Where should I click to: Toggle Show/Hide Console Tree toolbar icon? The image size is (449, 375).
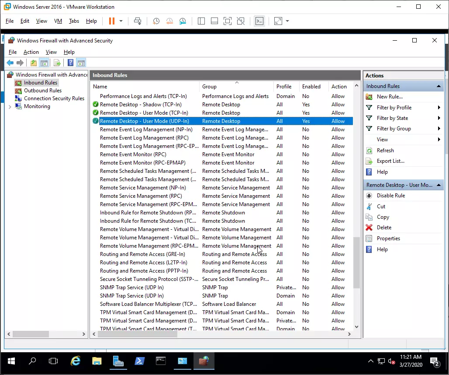tap(44, 63)
